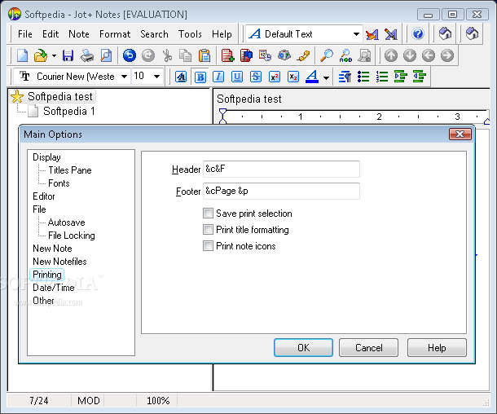Toggle Italic formatting button
Screen dimensions: 497x414
click(x=218, y=77)
